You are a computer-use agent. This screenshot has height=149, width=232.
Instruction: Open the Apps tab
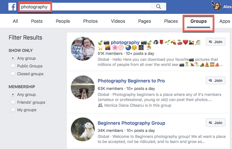point(224,21)
